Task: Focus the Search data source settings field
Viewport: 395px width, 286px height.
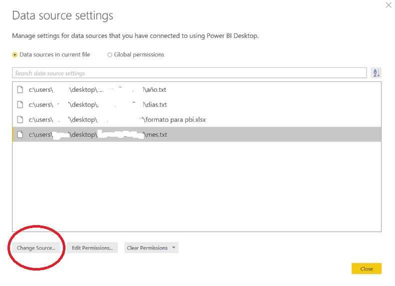Action: pos(189,73)
